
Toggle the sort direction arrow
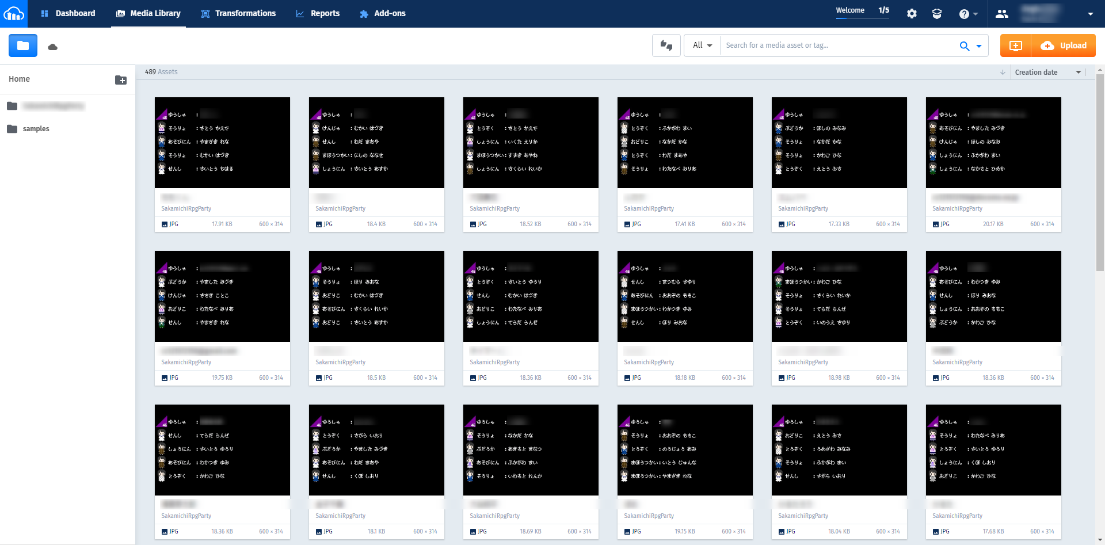[x=1003, y=73]
